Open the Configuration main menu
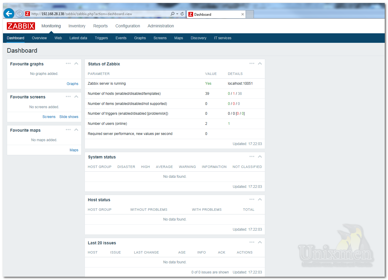This screenshot has width=388, height=280. pos(128,26)
